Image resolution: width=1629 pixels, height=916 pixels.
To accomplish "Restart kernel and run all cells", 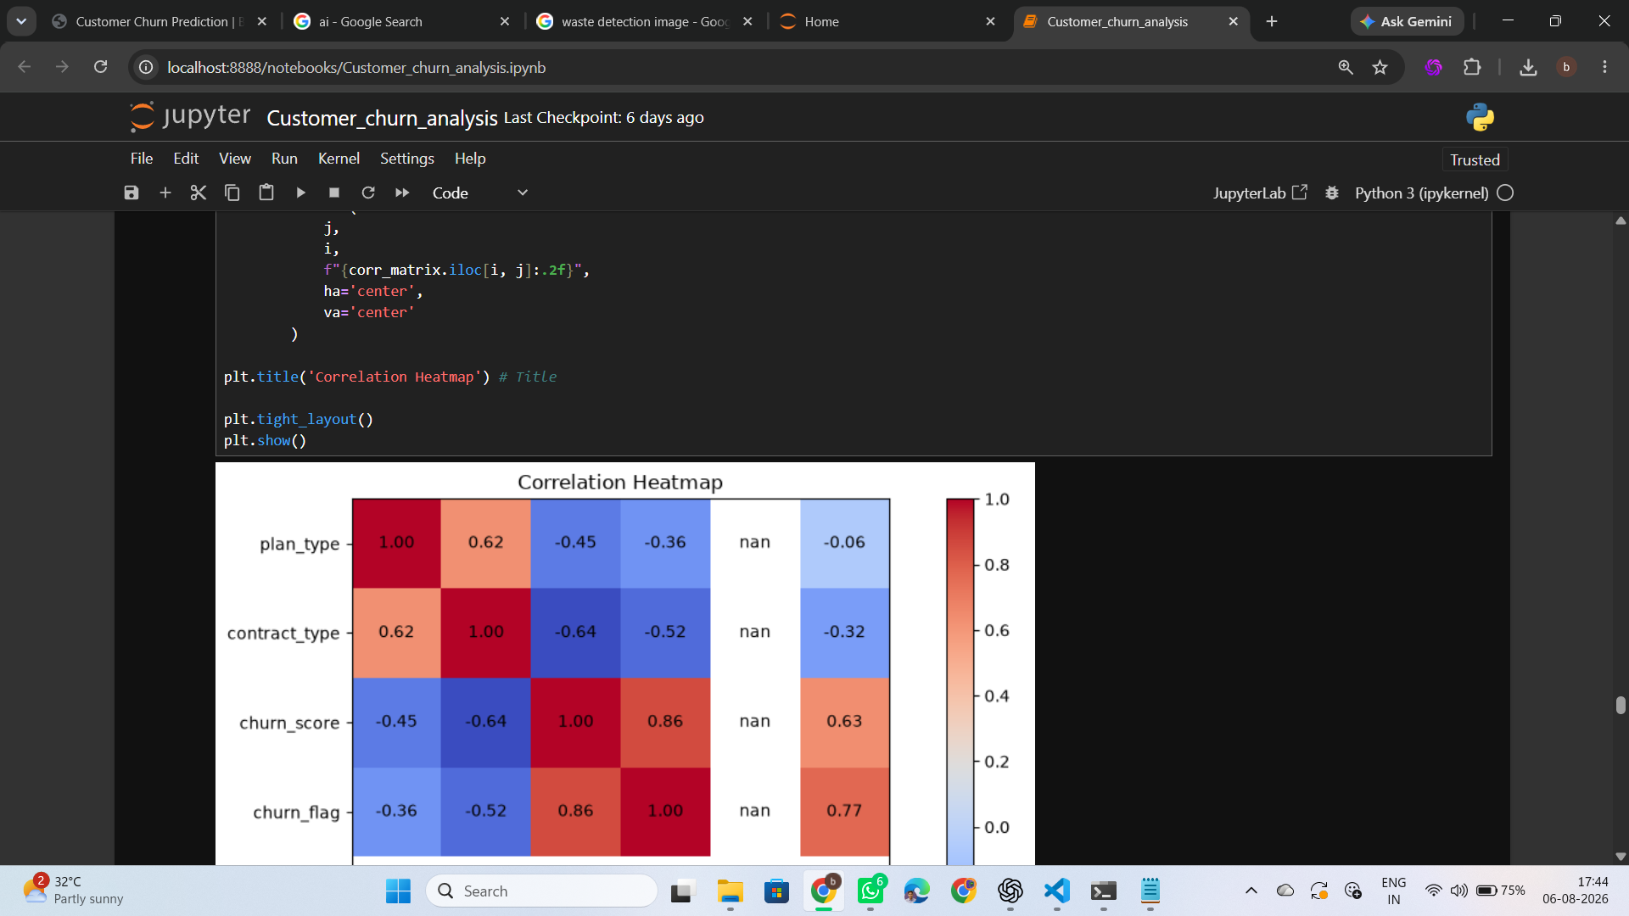I will tap(402, 193).
